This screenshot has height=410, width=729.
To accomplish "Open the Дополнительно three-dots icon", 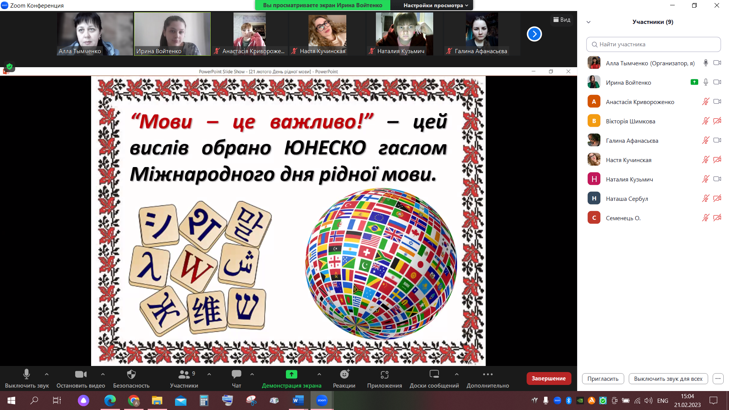I will pos(488,375).
